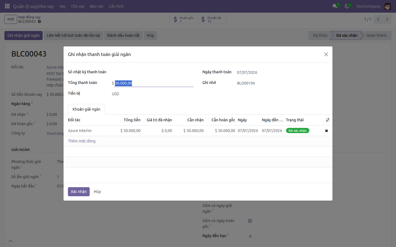The width and height of the screenshot is (396, 247).
Task: Click the Tổng thanh toán amount field
Action: (x=154, y=83)
